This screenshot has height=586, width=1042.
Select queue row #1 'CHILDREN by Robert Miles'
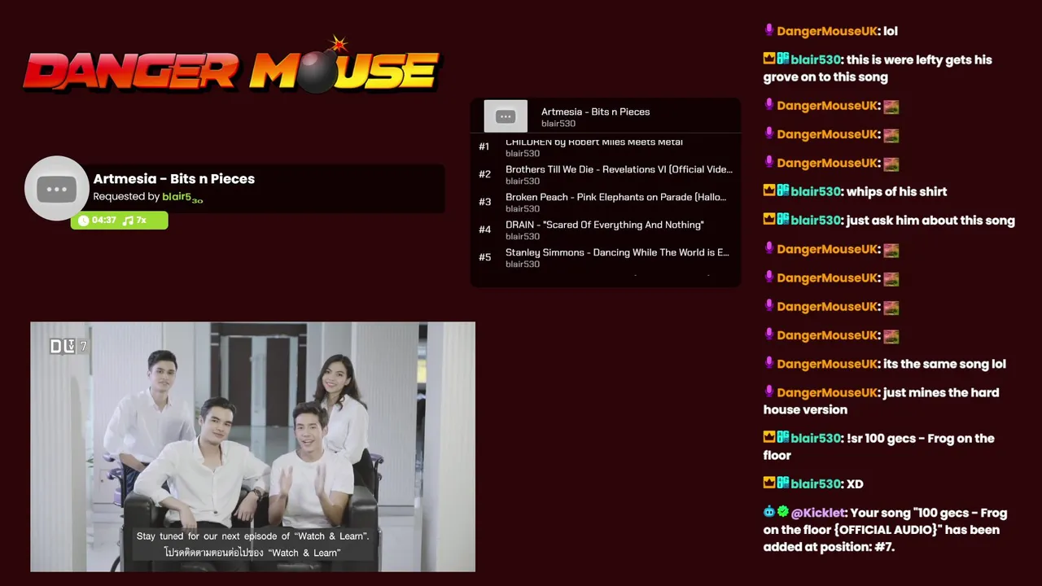606,147
